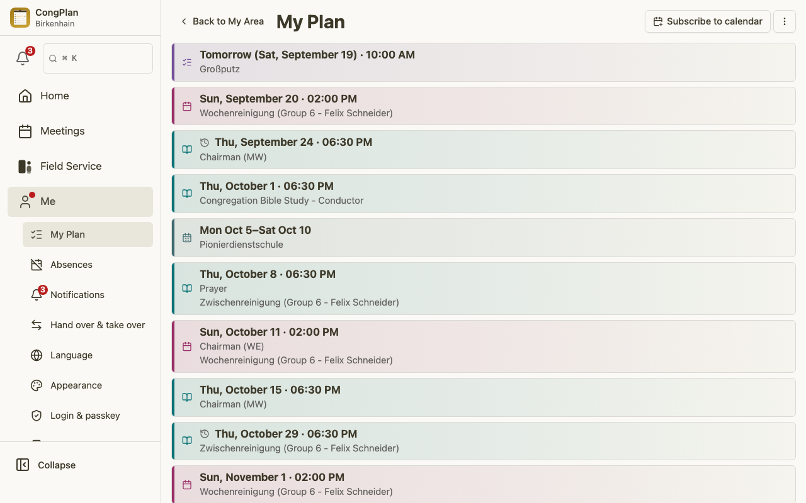Open the Pionierdienstschule Oct 5–Oct 10 entry

pos(484,238)
